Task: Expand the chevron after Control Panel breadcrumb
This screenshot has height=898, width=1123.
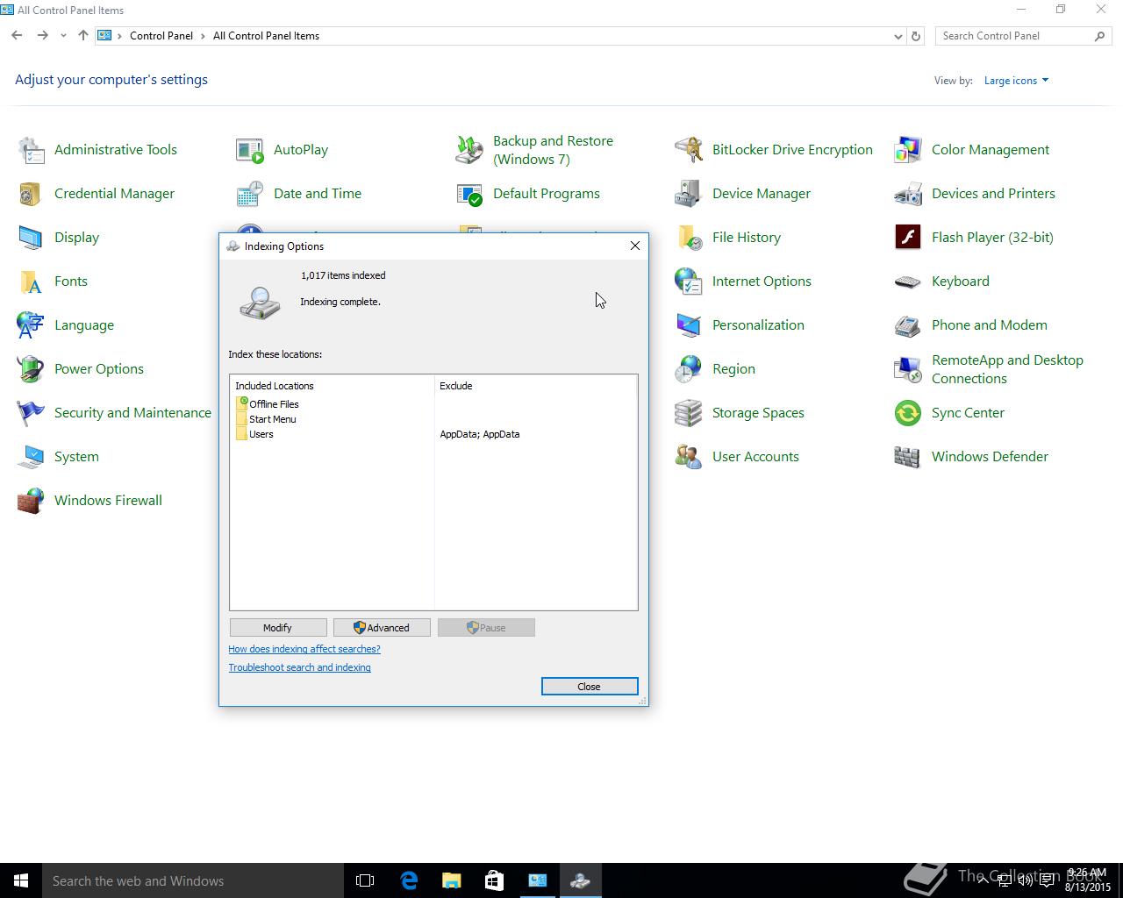Action: coord(203,36)
